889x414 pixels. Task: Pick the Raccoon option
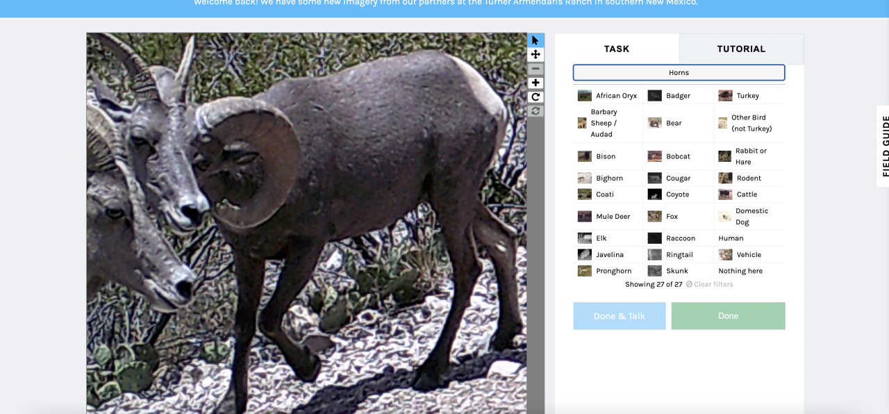pyautogui.click(x=678, y=238)
